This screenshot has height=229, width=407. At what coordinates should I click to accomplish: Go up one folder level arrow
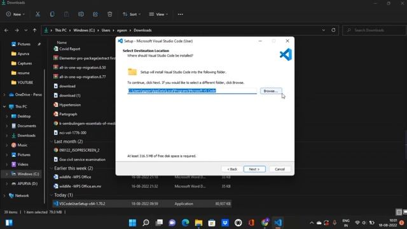tap(34, 31)
